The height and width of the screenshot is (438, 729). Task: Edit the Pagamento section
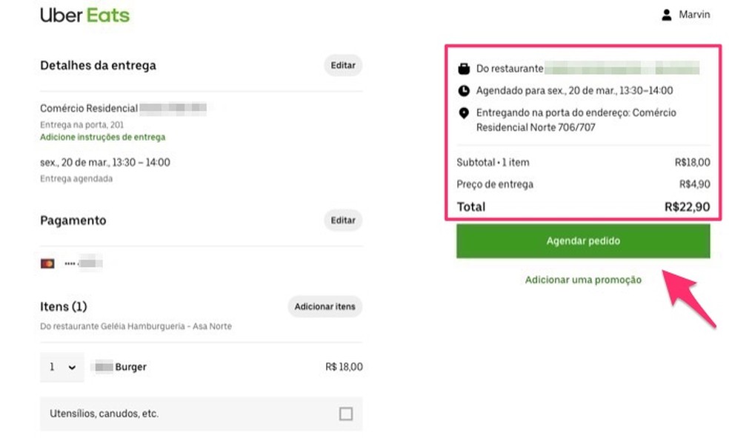[x=342, y=220]
